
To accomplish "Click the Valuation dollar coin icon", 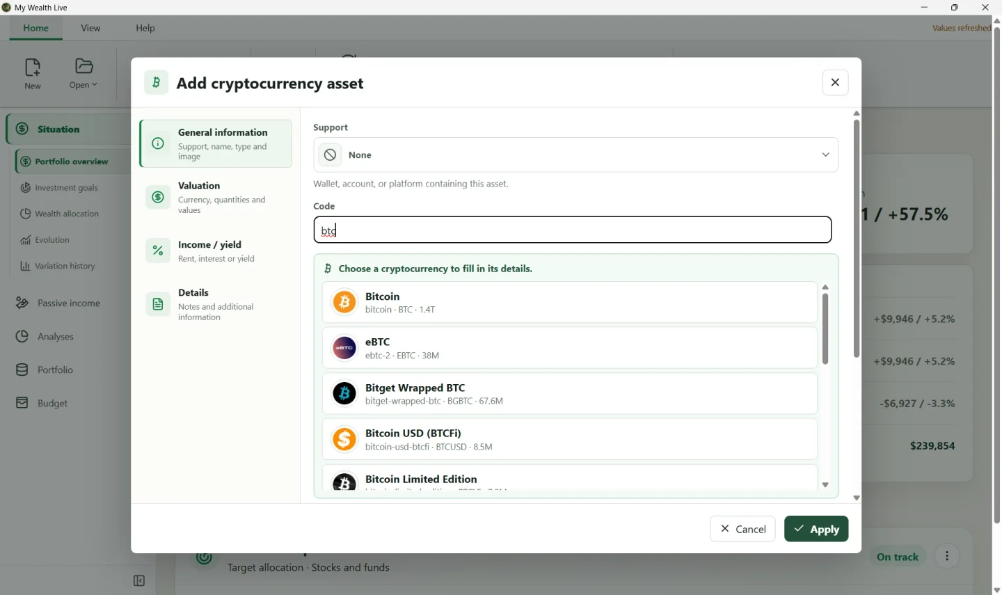I will [158, 197].
